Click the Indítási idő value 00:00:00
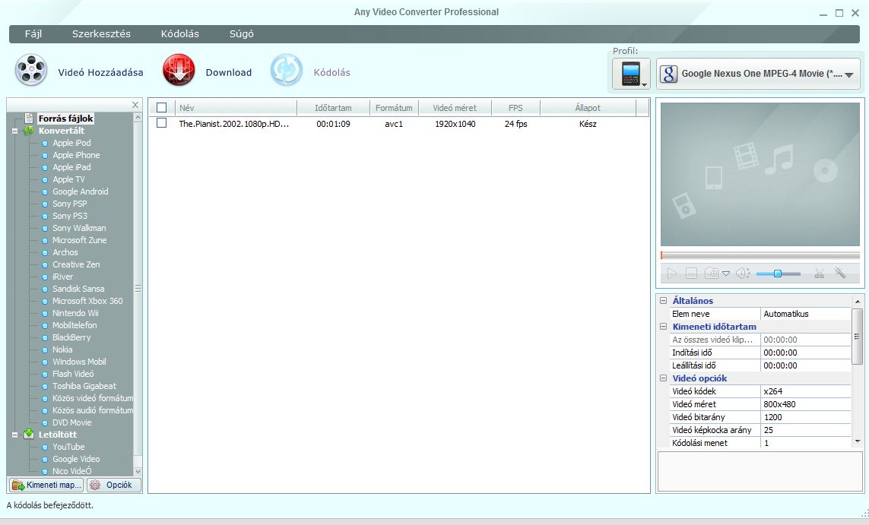This screenshot has height=525, width=869. [805, 353]
